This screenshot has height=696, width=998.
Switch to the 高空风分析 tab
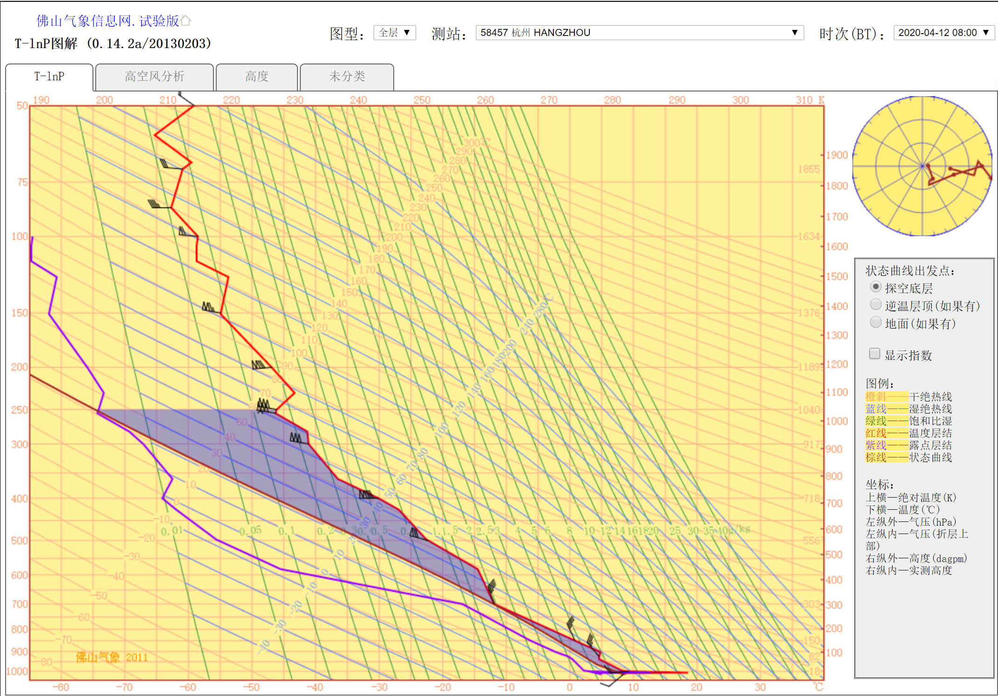pos(154,77)
